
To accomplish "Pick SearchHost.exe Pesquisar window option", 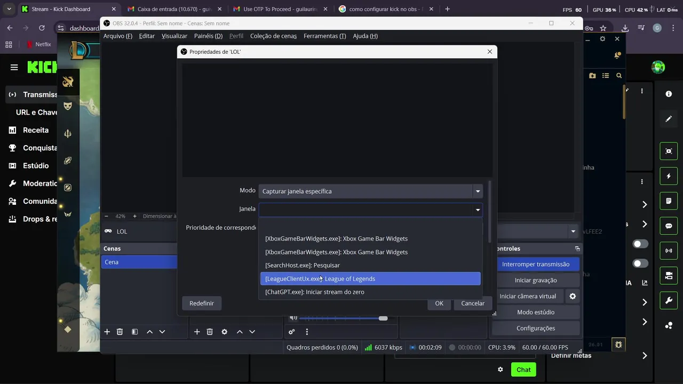I will point(370,265).
